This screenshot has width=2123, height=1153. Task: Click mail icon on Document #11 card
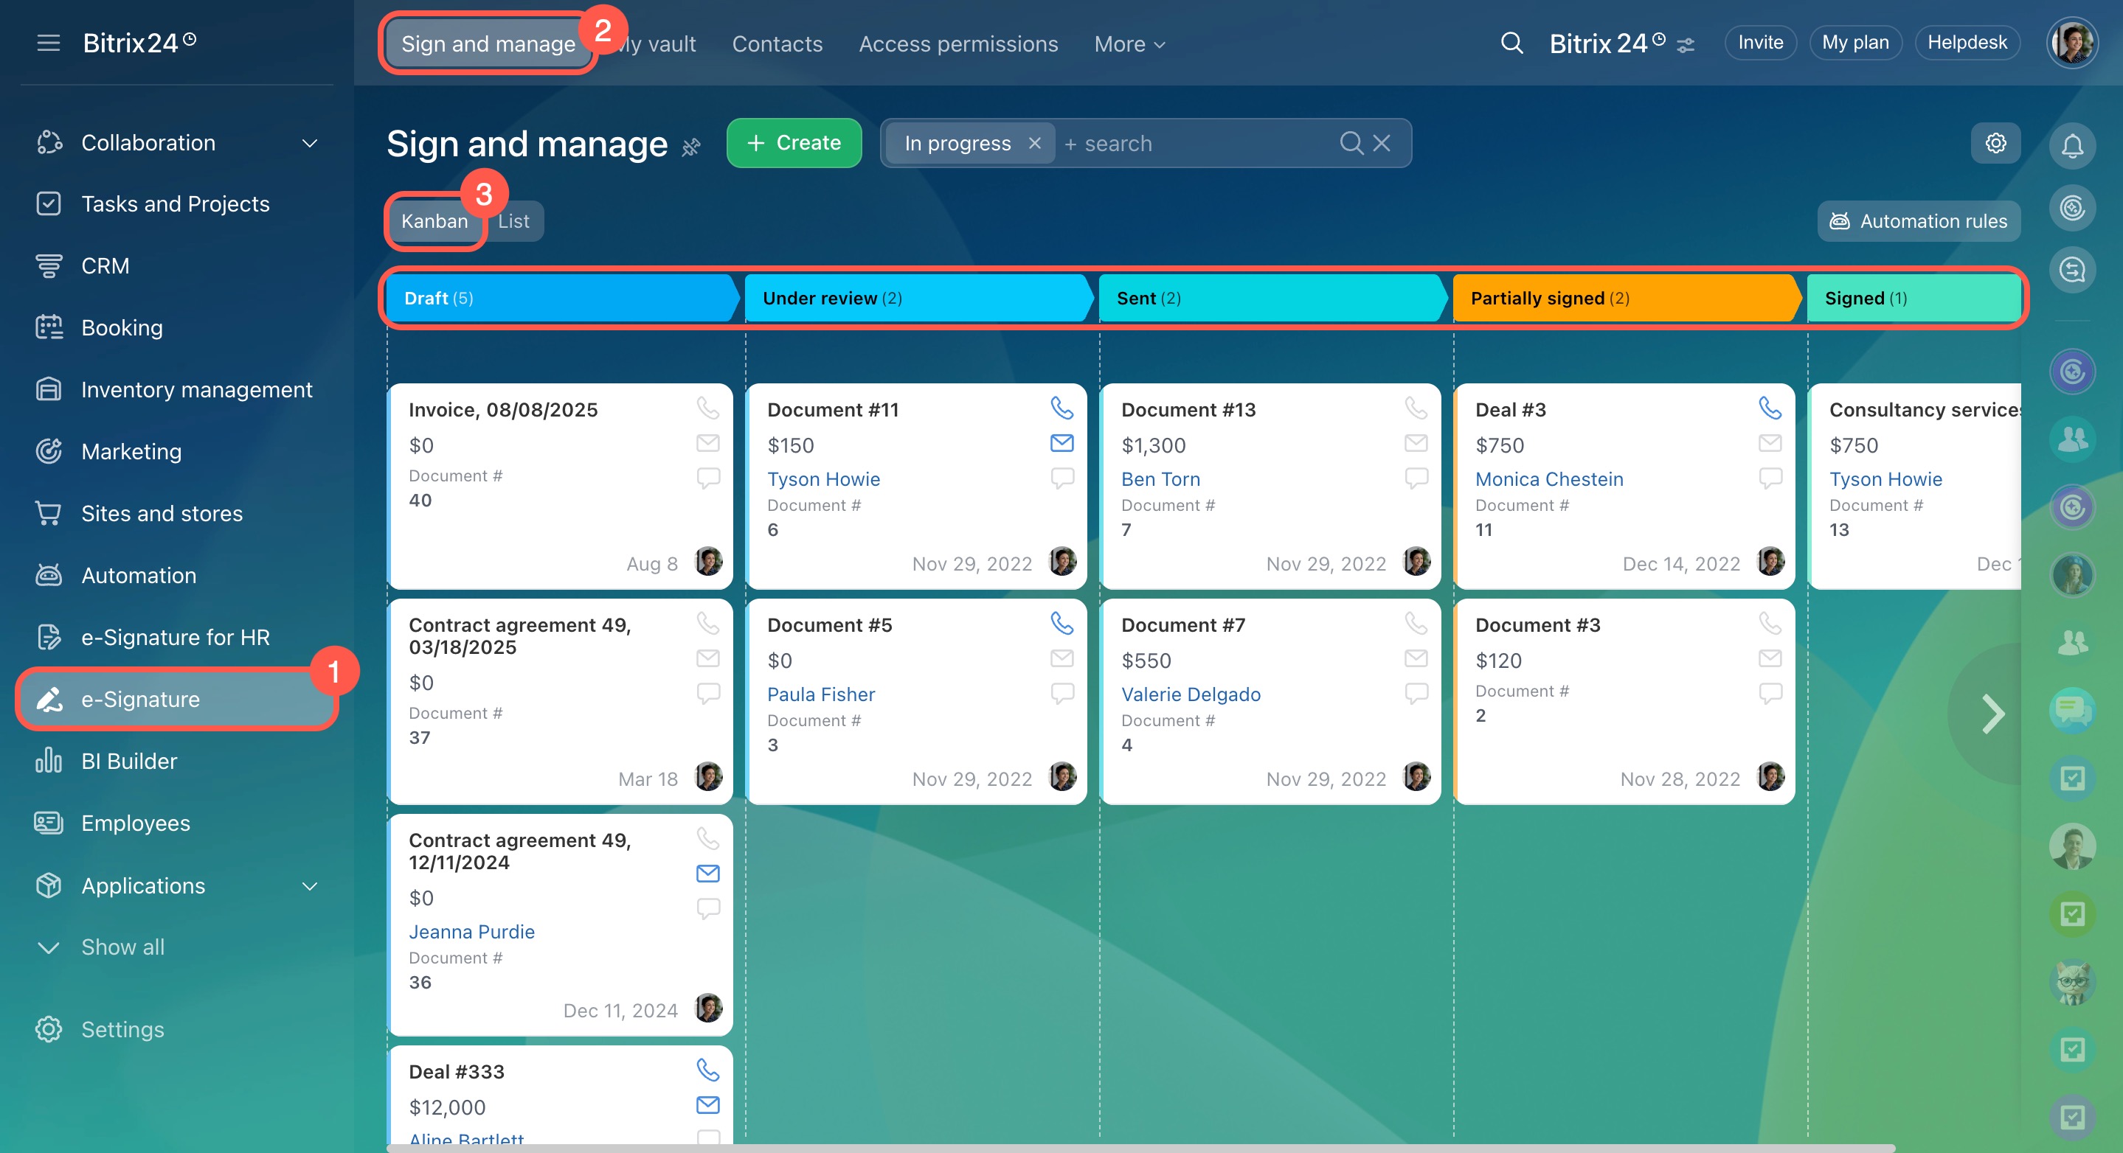[x=1061, y=443]
